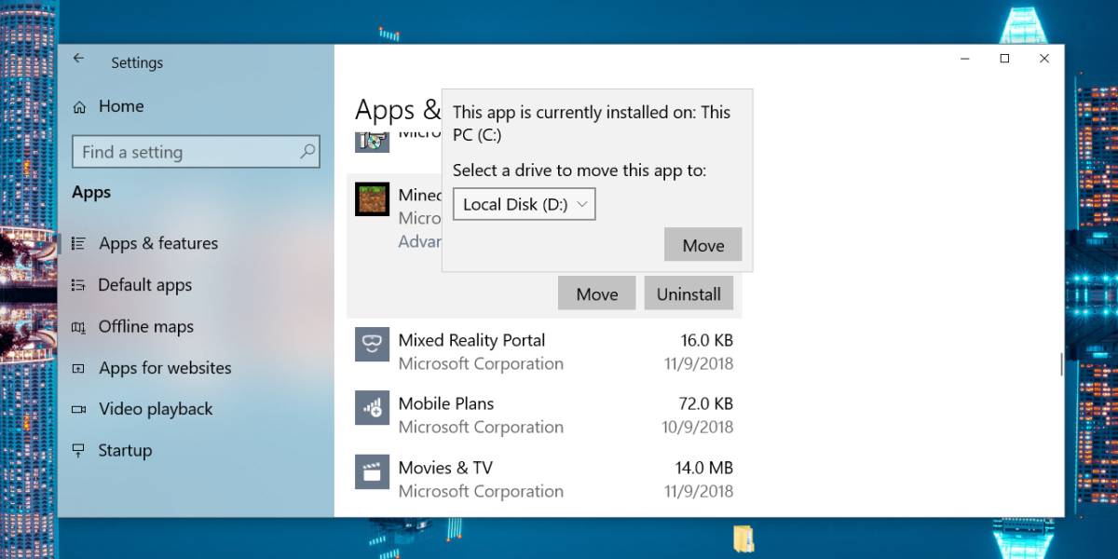Click the Move button beside Uninstall
The height and width of the screenshot is (559, 1118).
coord(596,293)
